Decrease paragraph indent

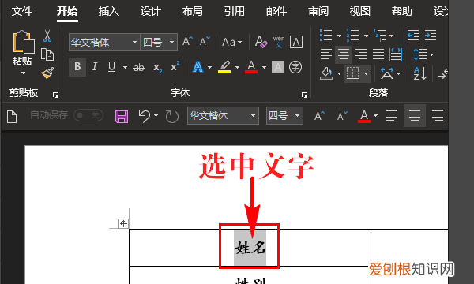(413, 35)
